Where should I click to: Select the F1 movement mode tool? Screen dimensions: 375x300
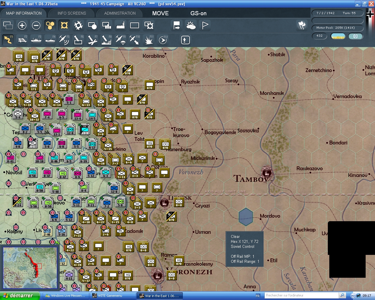click(8, 40)
